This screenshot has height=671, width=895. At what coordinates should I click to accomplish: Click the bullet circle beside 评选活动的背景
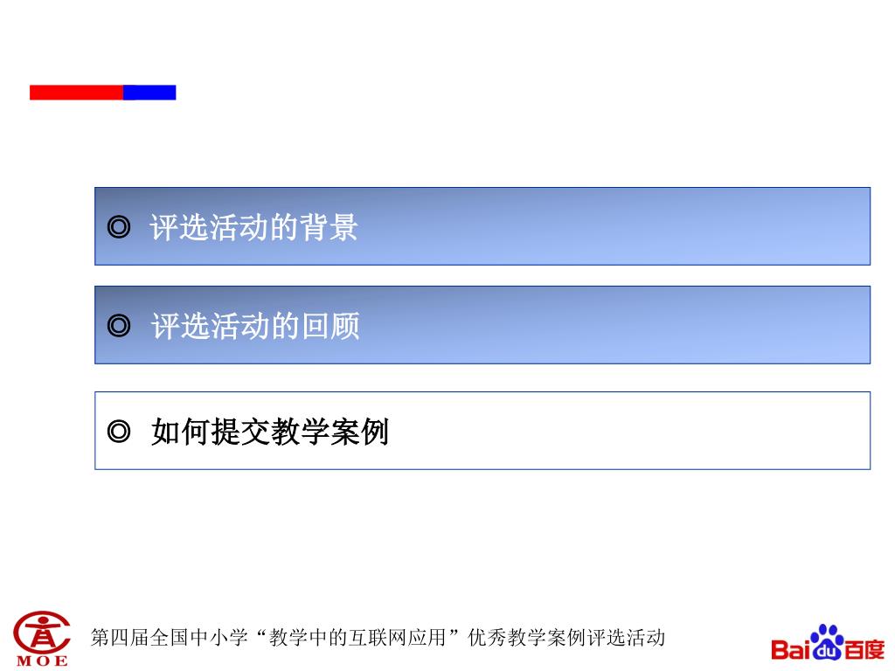click(119, 227)
